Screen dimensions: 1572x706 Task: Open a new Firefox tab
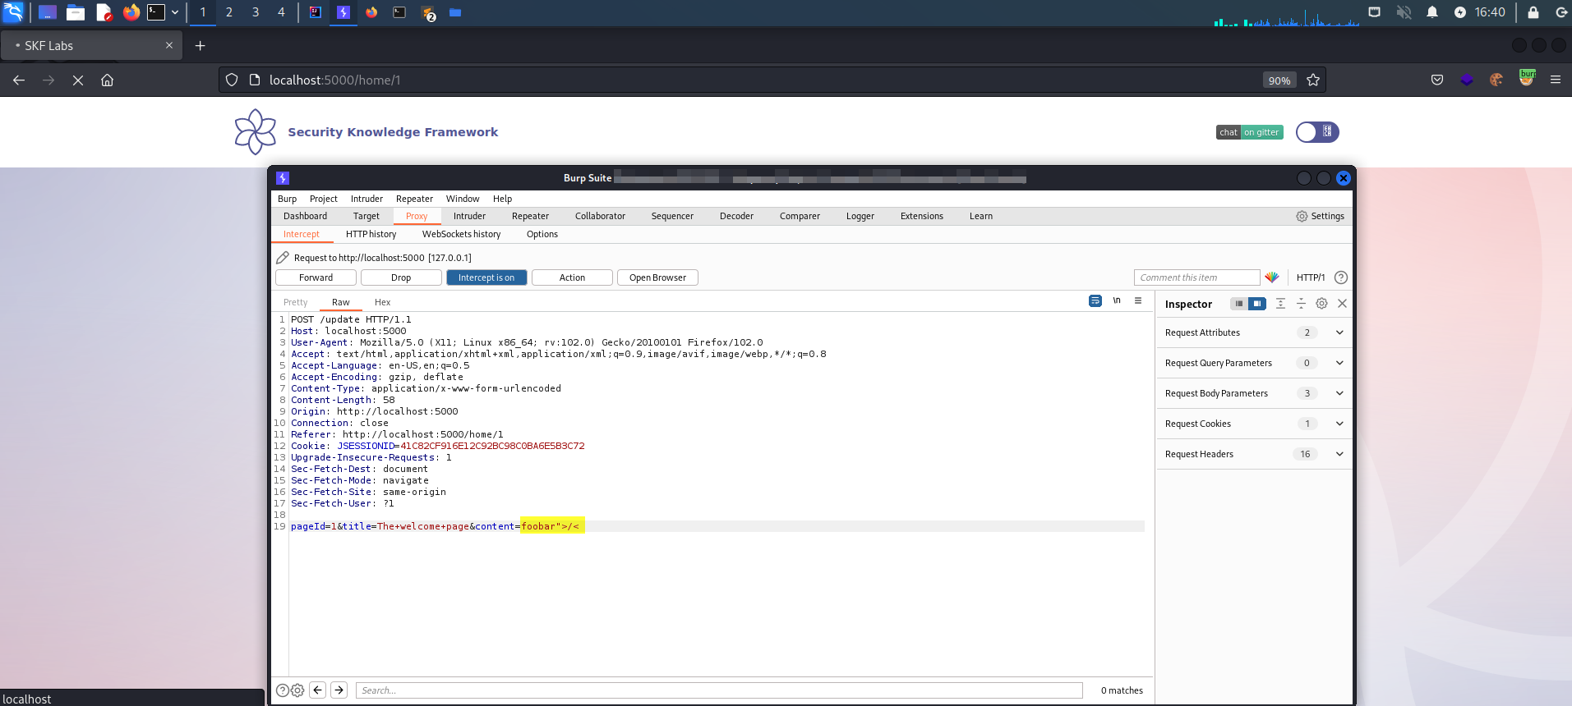(x=200, y=45)
